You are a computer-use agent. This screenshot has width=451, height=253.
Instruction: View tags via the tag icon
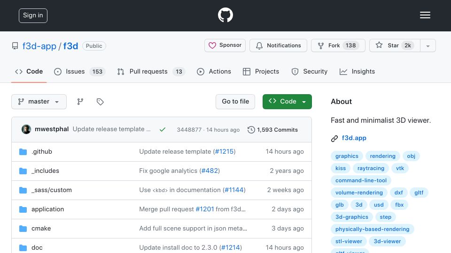coord(100,102)
